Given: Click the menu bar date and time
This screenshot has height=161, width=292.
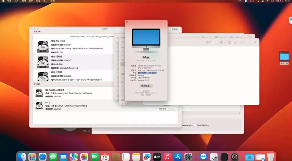Looking at the screenshot, I should 281,1.
